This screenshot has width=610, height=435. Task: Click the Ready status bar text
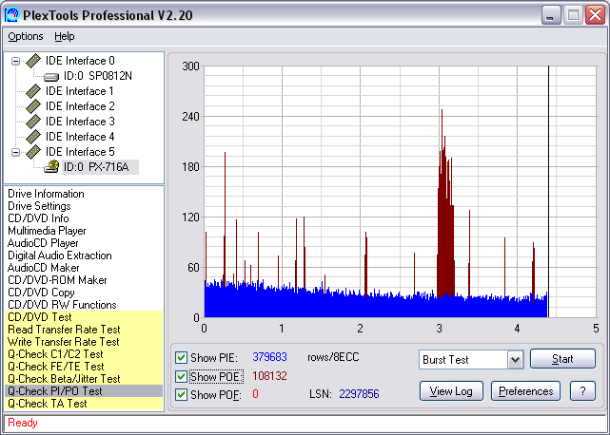coord(23,423)
